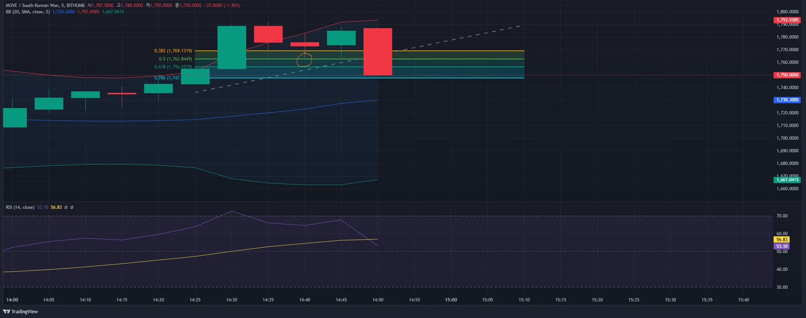Click the green 1,667.0415 price axis tag

coord(787,180)
